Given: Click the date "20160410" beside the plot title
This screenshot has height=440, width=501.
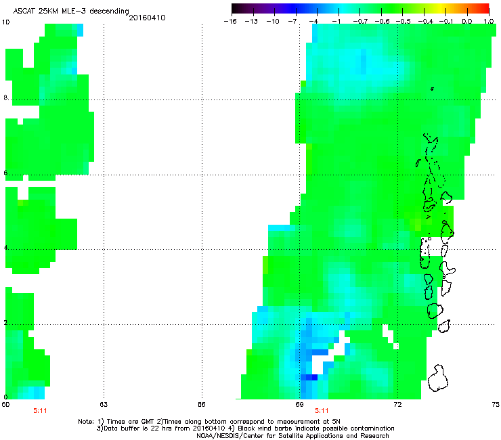Looking at the screenshot, I should click(x=147, y=18).
